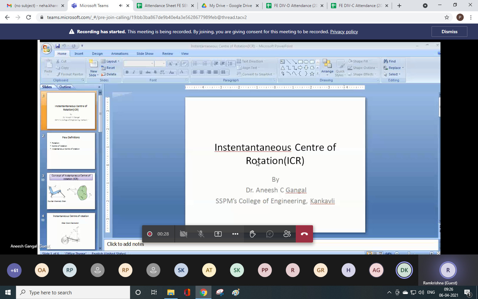
Task: Expand the +61 additional participants
Action: coord(14,270)
